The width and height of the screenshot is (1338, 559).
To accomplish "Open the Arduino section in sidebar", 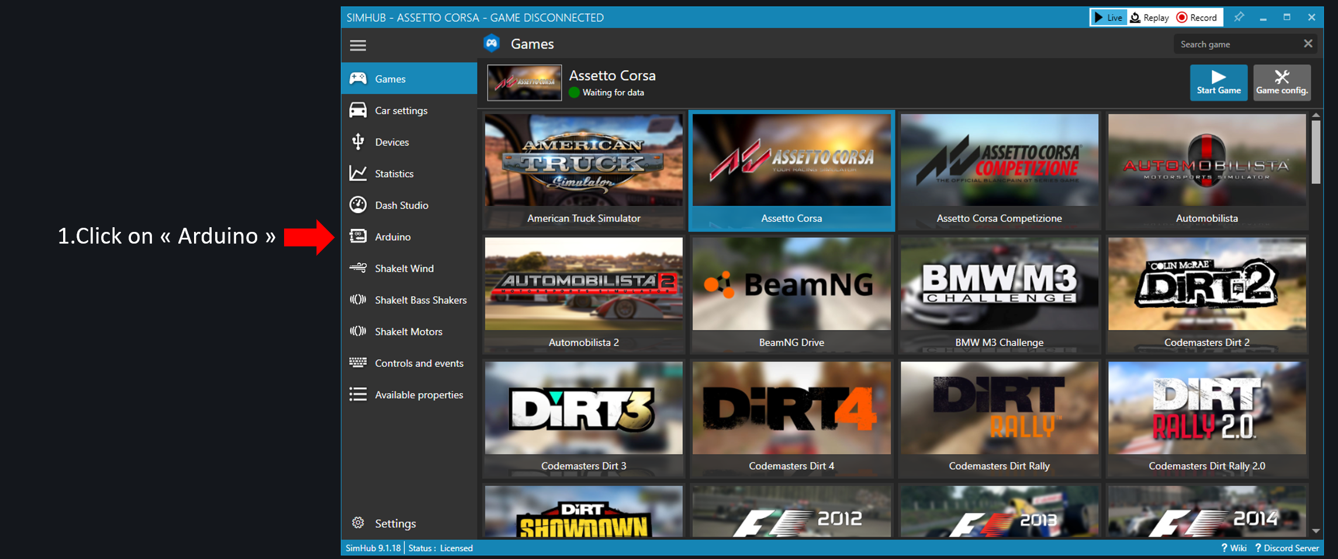I will pyautogui.click(x=392, y=237).
